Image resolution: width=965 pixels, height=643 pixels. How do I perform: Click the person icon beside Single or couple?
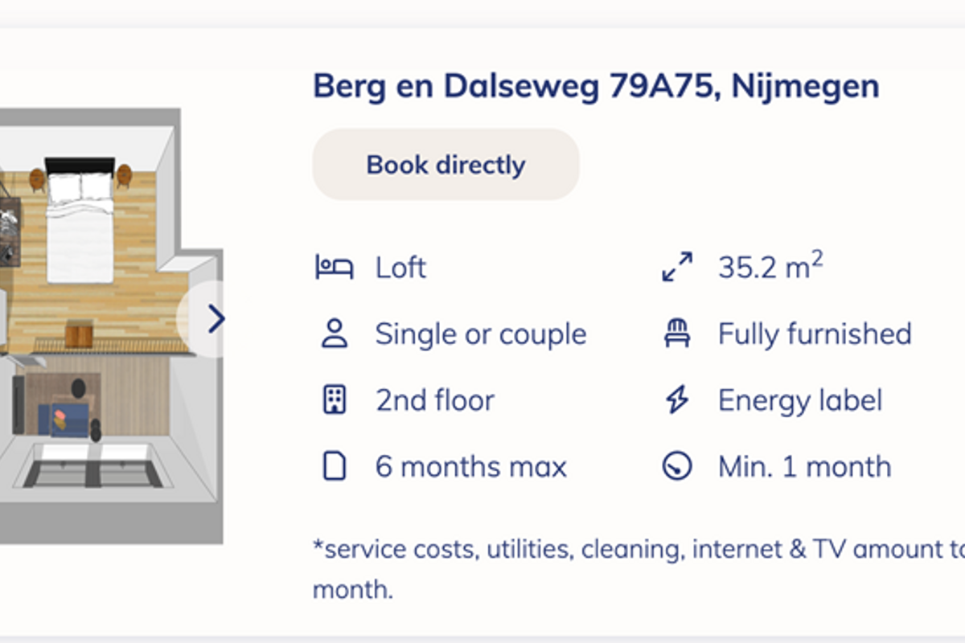click(334, 334)
